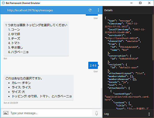Open the Log panel three-dot menu

tap(149, 114)
